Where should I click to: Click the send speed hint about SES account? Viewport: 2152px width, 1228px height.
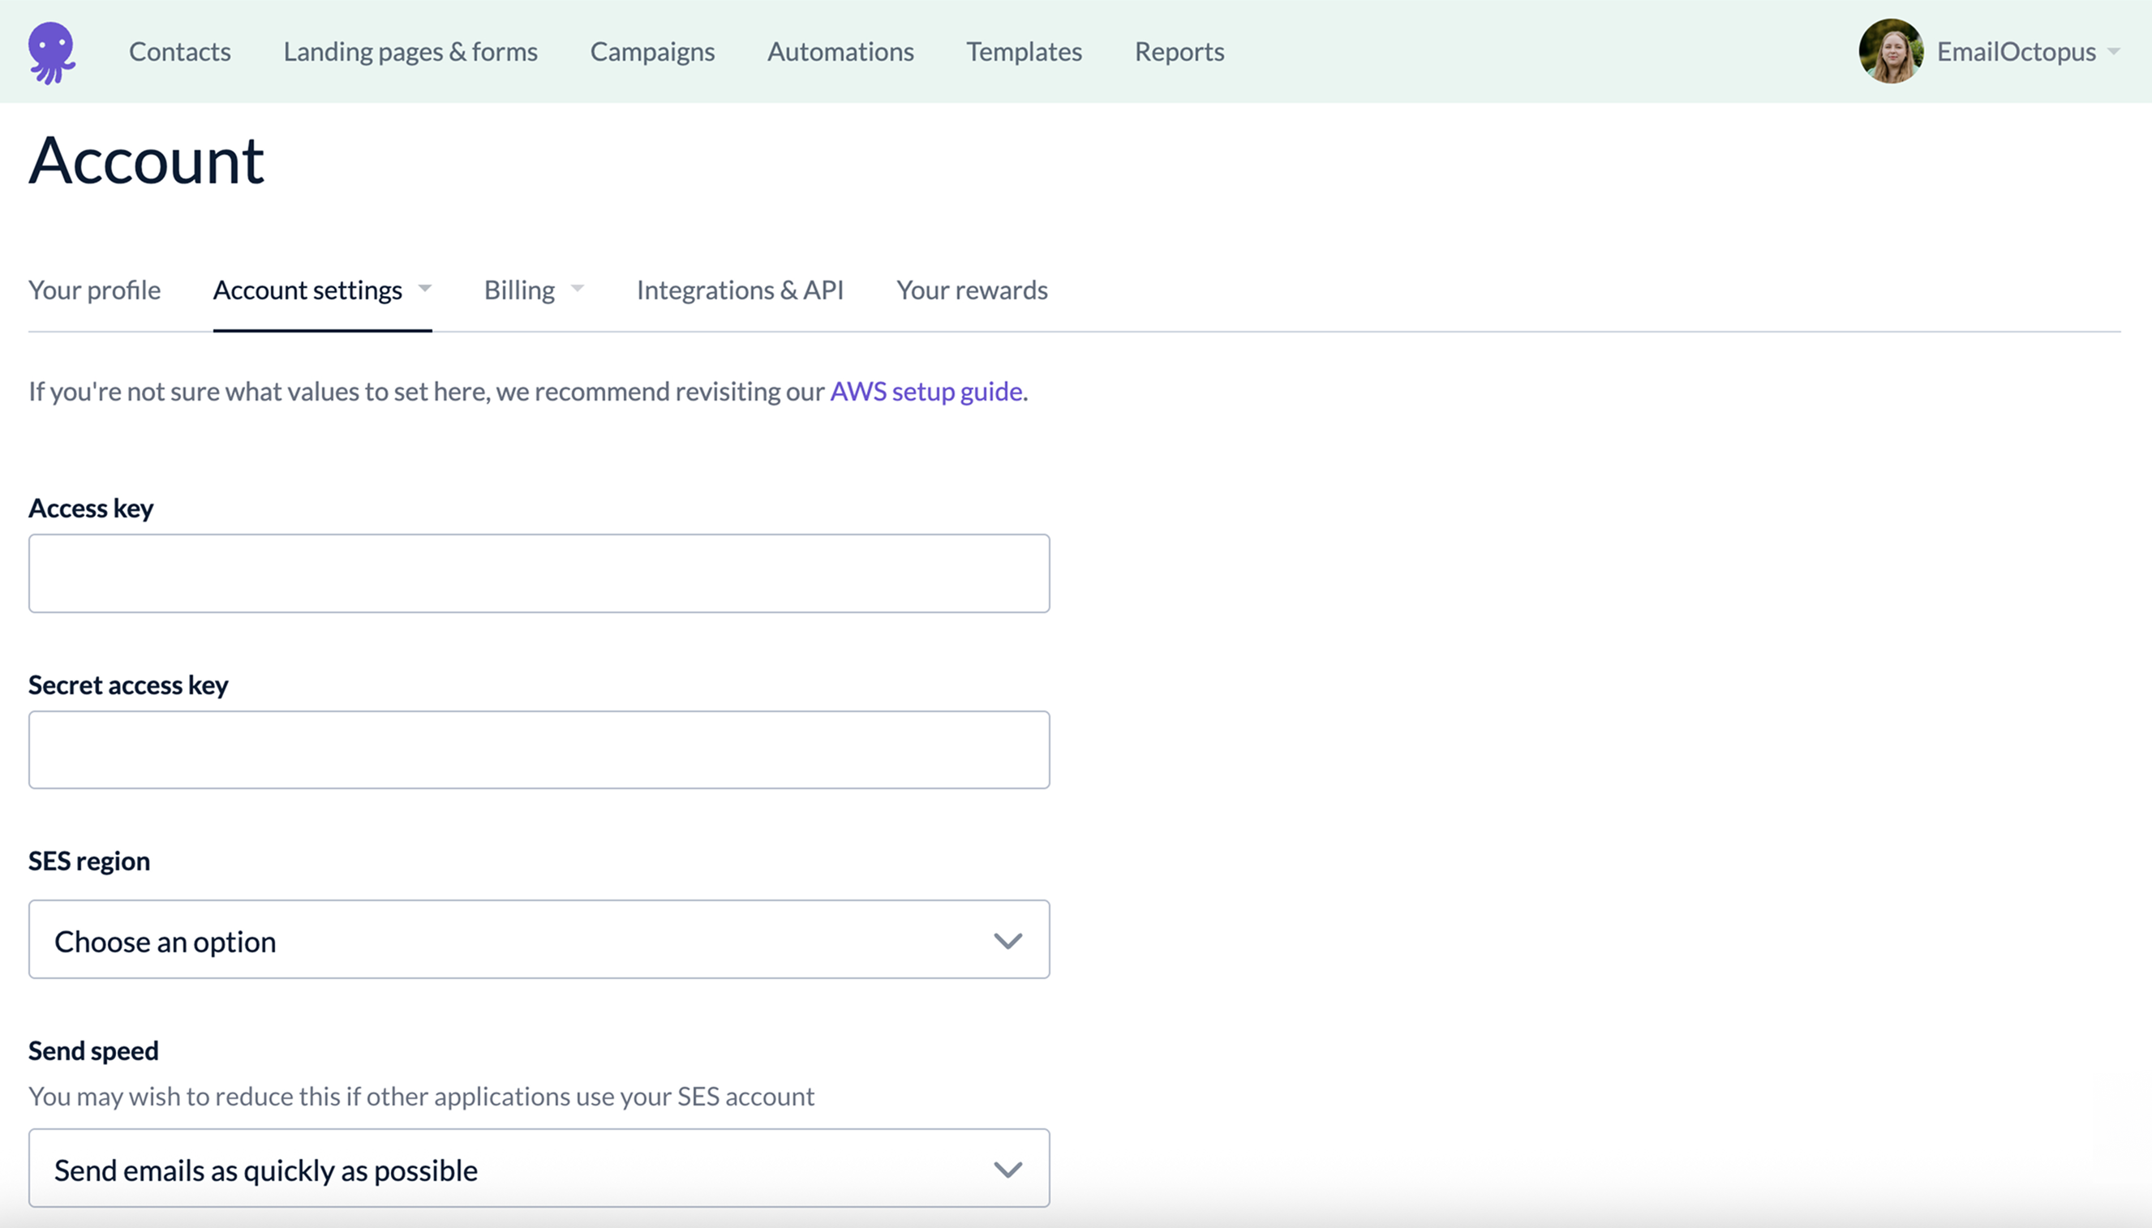(x=422, y=1096)
